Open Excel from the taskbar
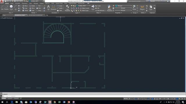 pos(59,102)
